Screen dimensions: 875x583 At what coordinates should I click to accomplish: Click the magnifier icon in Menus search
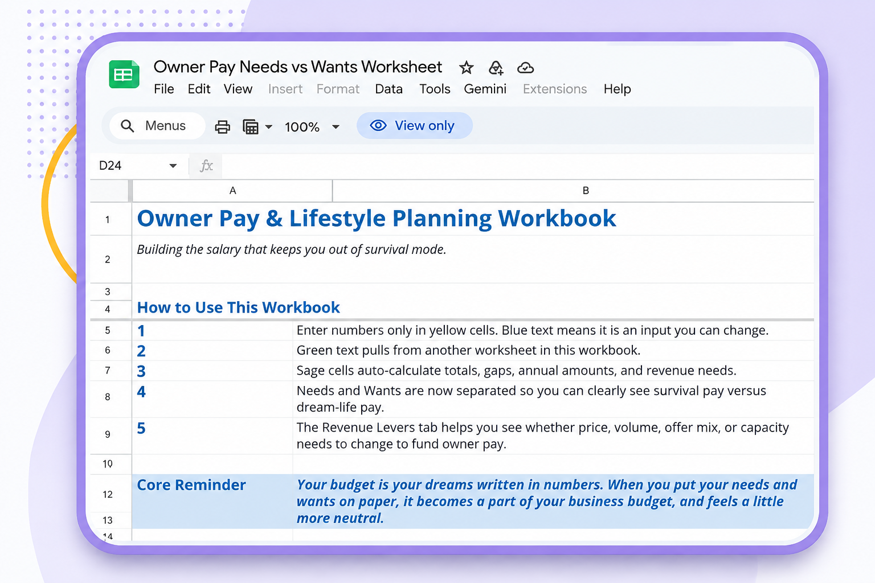(128, 126)
